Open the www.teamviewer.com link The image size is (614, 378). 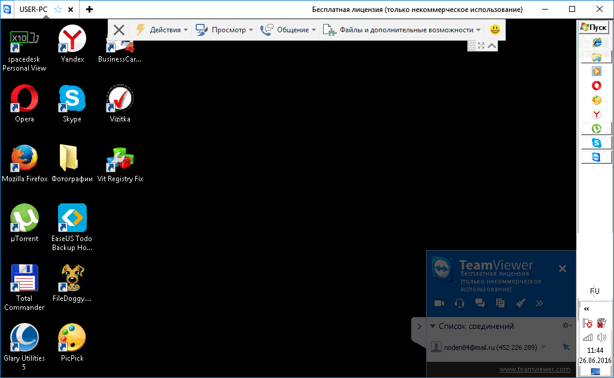point(534,369)
